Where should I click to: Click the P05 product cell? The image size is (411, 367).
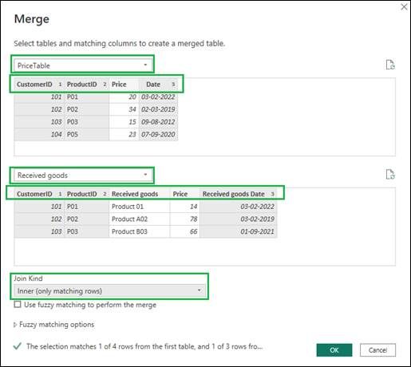tap(86, 134)
